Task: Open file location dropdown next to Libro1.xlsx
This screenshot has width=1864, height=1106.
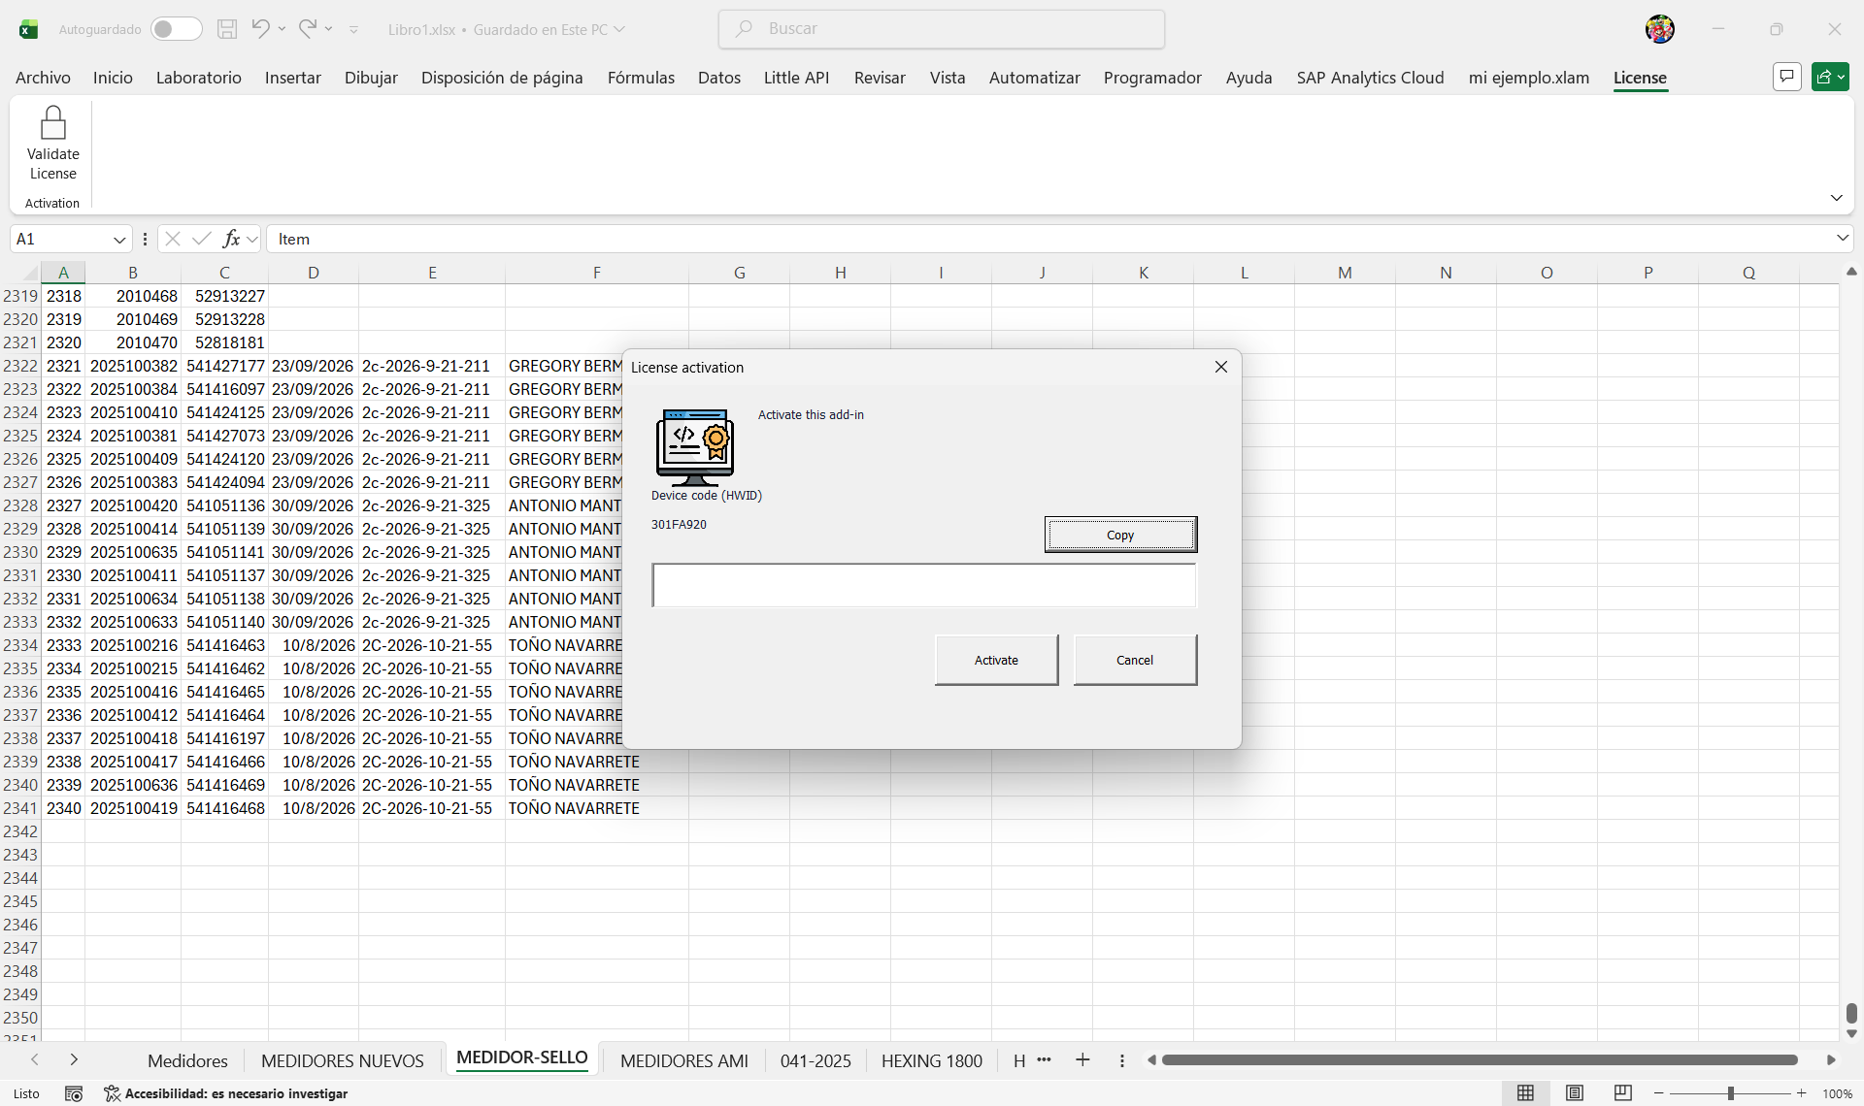Action: coord(619,29)
